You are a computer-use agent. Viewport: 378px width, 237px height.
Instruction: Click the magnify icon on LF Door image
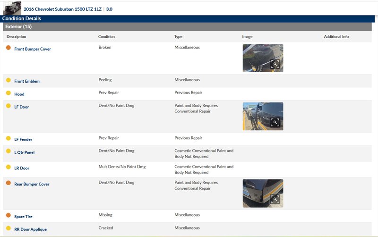pyautogui.click(x=275, y=123)
